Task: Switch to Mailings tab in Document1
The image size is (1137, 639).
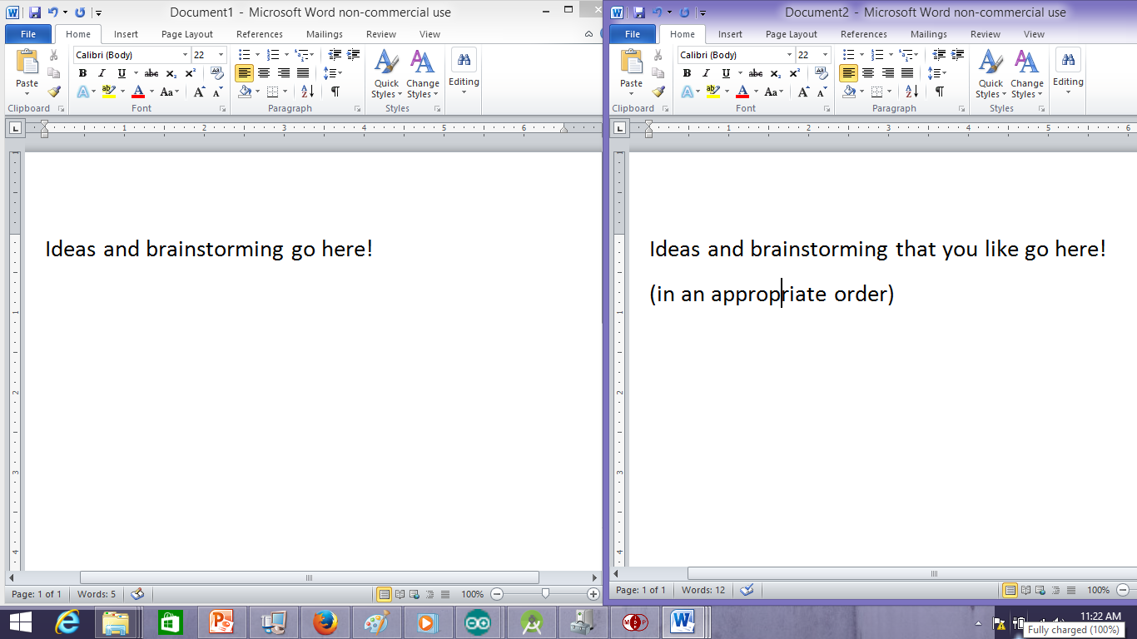Action: pyautogui.click(x=324, y=34)
